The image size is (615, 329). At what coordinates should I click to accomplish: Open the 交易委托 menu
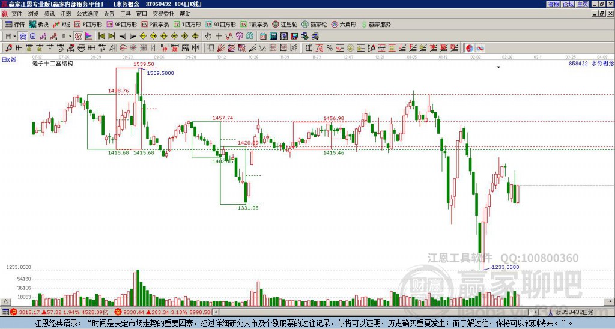coord(163,14)
